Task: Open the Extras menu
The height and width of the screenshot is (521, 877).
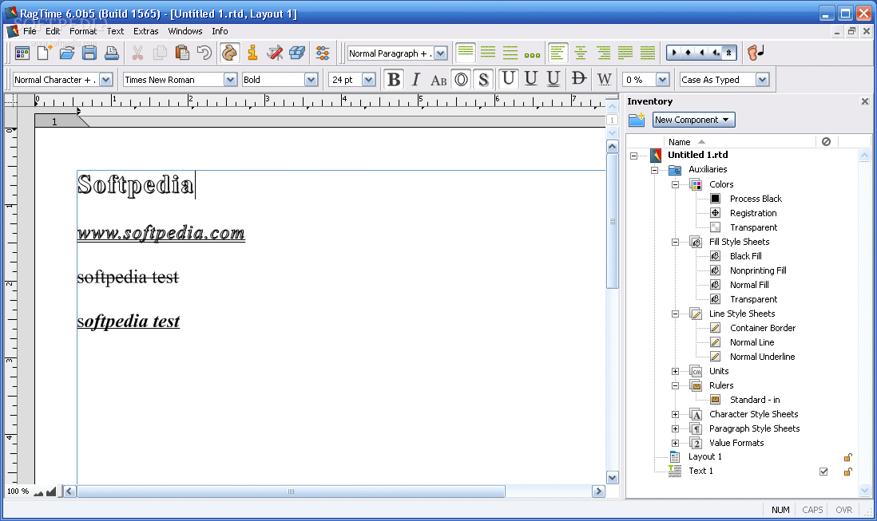Action: 145,31
